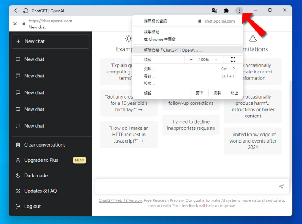Choose 列印... (Ctrl + P) menu entry
Screen dimensions: 302x224
(x=188, y=69)
